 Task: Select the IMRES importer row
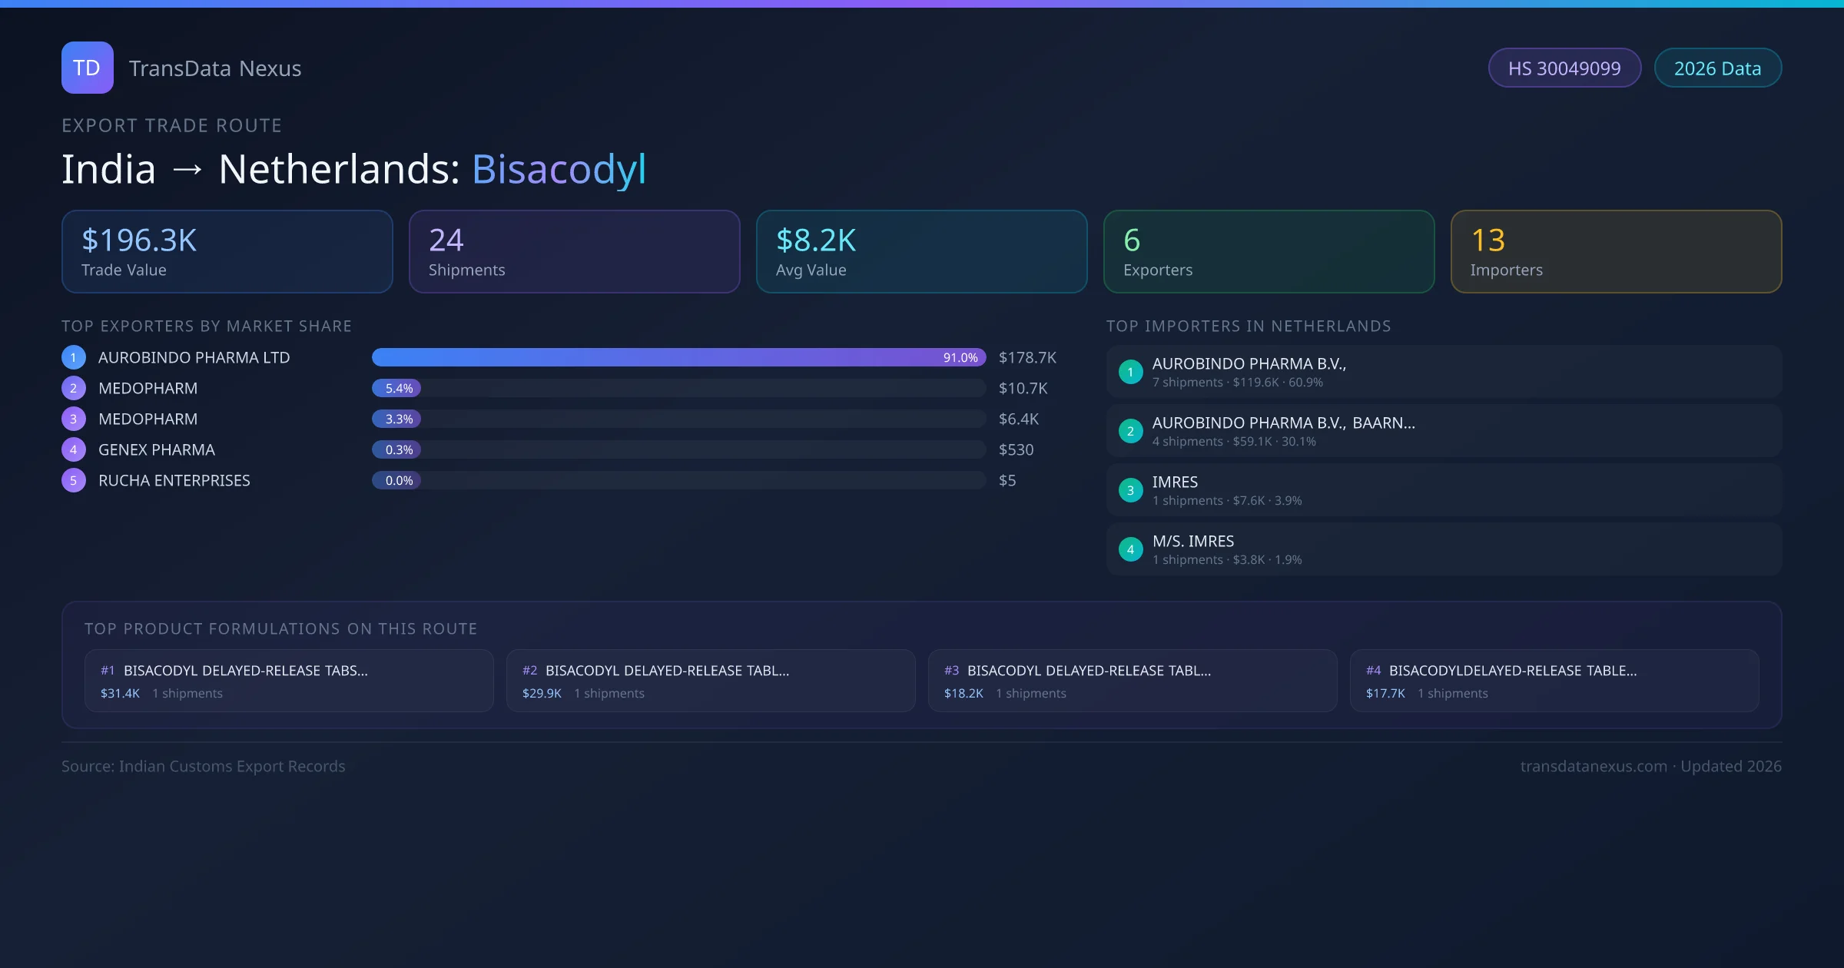tap(1443, 490)
